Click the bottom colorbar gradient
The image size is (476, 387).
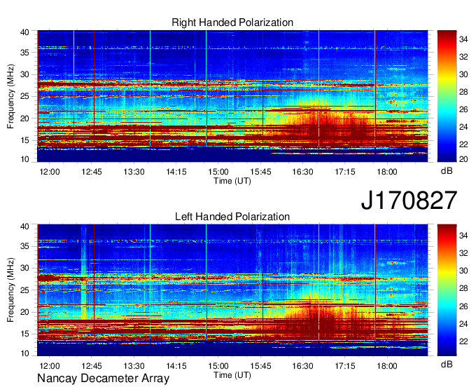(x=447, y=290)
